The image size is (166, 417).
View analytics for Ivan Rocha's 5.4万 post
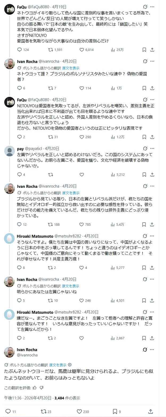[113, 224]
